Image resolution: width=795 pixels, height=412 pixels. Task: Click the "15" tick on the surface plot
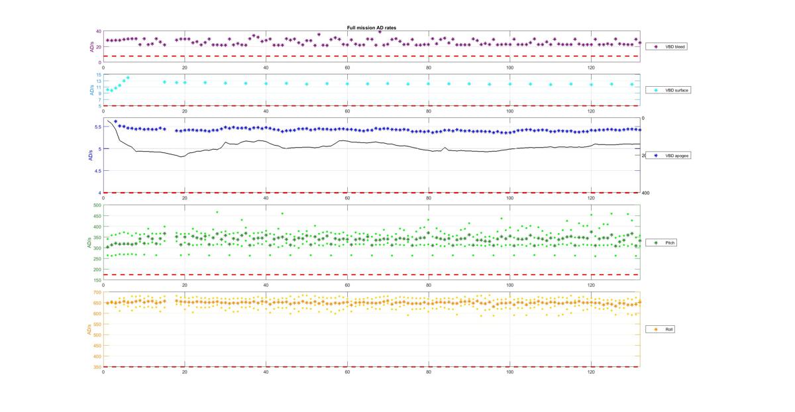tap(98, 75)
